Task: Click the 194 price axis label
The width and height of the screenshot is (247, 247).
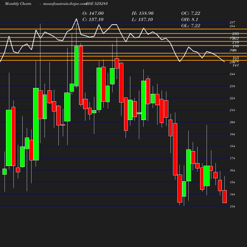Action: click(232, 134)
